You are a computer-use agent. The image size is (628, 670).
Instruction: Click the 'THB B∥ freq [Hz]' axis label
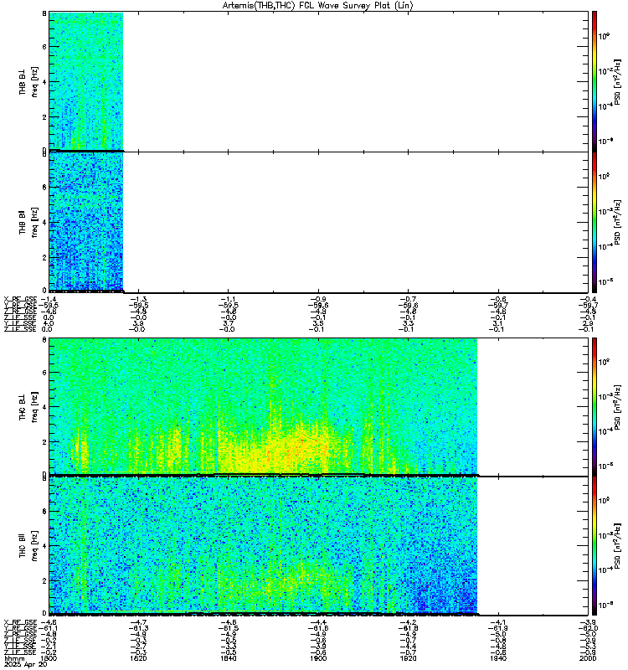(28, 222)
